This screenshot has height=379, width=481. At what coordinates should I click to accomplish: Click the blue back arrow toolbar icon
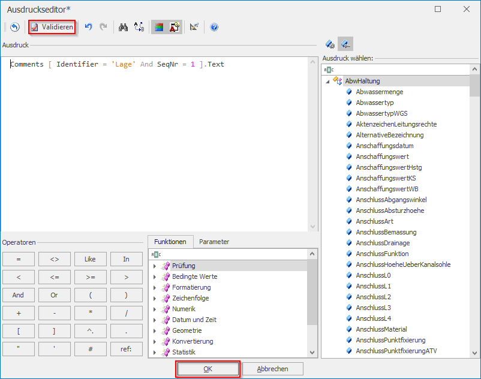point(15,27)
